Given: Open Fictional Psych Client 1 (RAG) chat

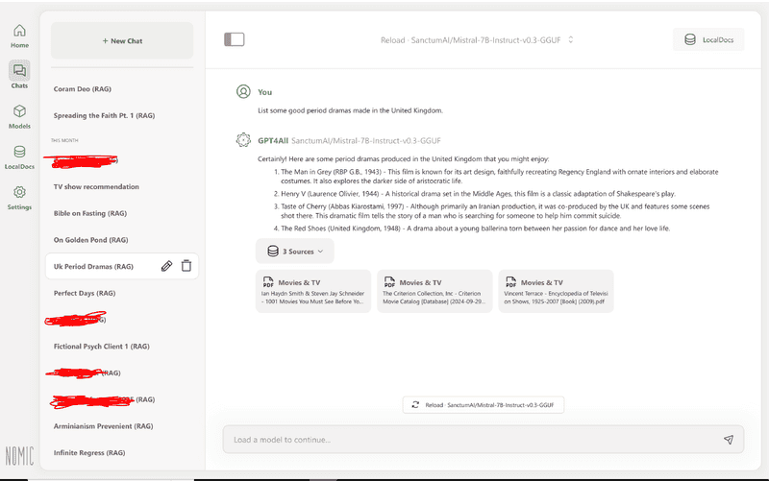Looking at the screenshot, I should [102, 347].
